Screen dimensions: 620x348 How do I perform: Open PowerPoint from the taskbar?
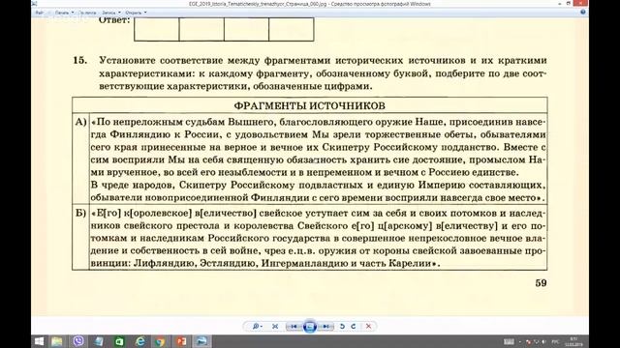(181, 341)
